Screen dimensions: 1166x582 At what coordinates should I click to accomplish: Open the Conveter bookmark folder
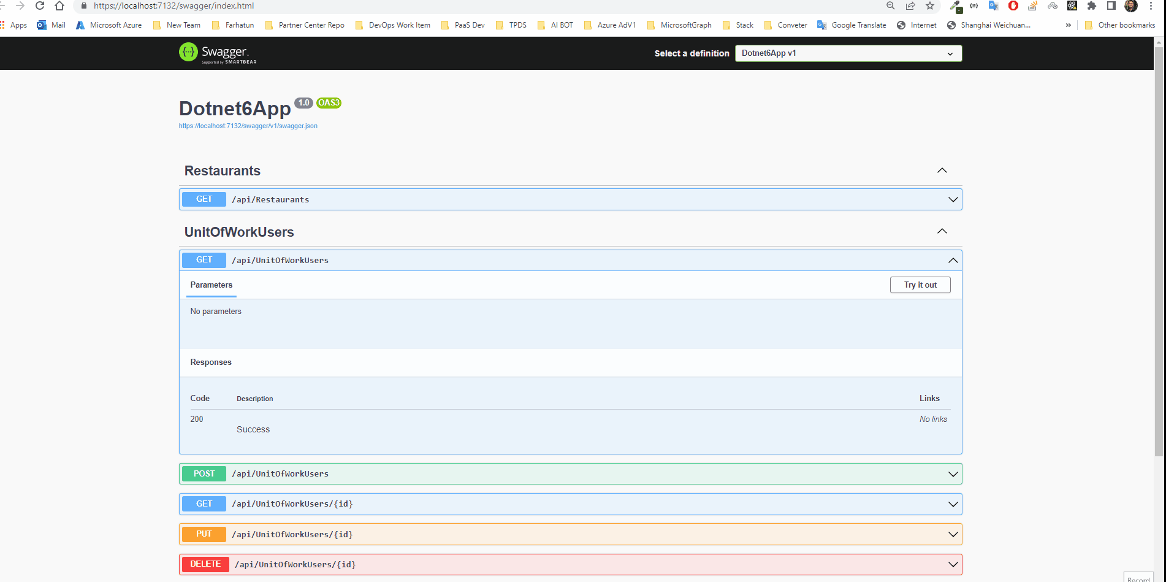[x=786, y=25]
